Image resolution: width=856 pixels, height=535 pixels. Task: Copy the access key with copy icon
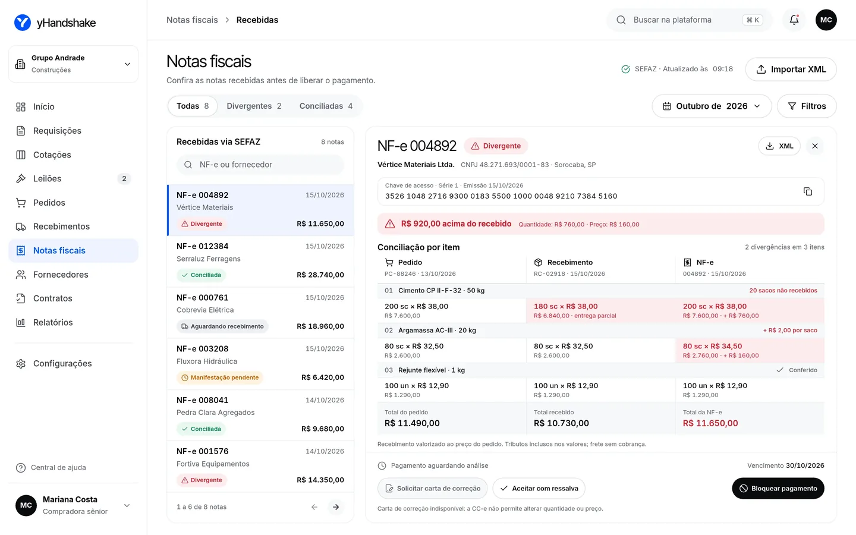coord(808,191)
